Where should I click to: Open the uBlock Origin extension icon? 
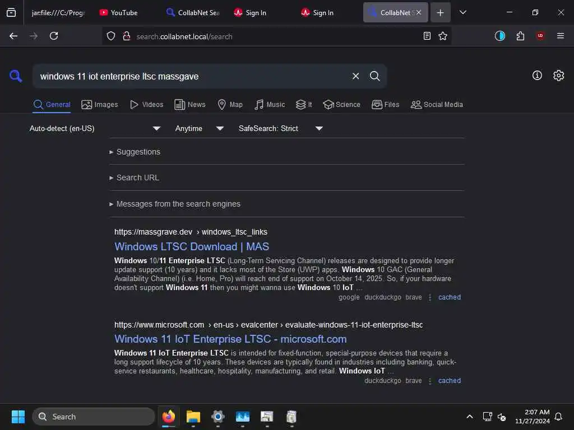coord(540,36)
